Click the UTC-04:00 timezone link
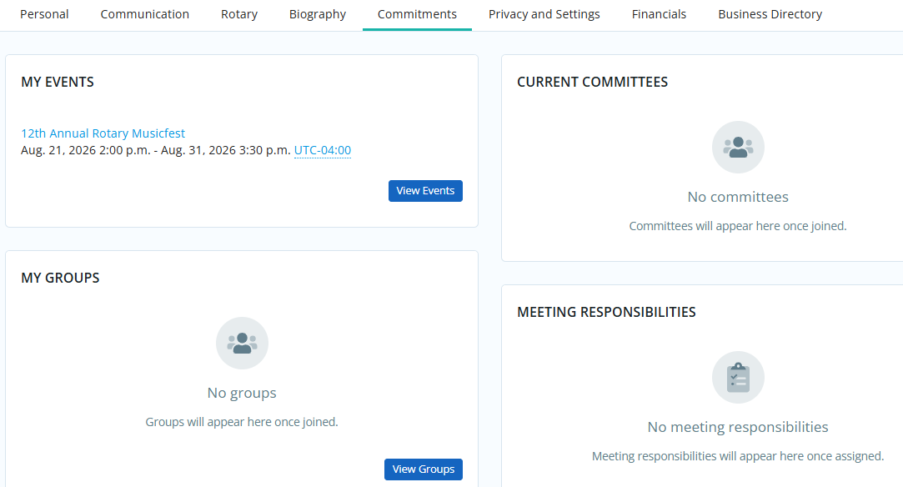The width and height of the screenshot is (903, 487). click(323, 150)
